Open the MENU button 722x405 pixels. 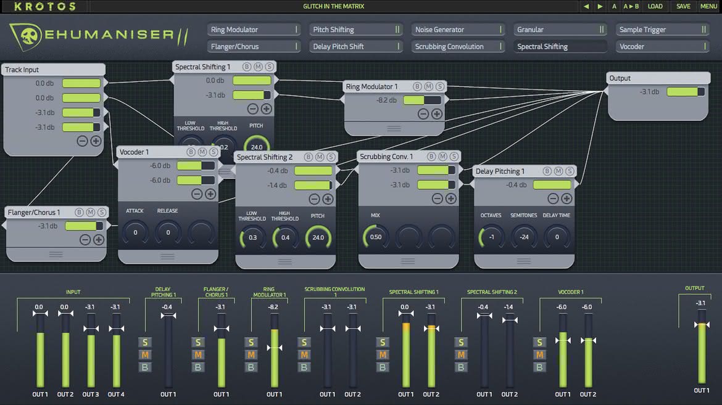point(708,6)
